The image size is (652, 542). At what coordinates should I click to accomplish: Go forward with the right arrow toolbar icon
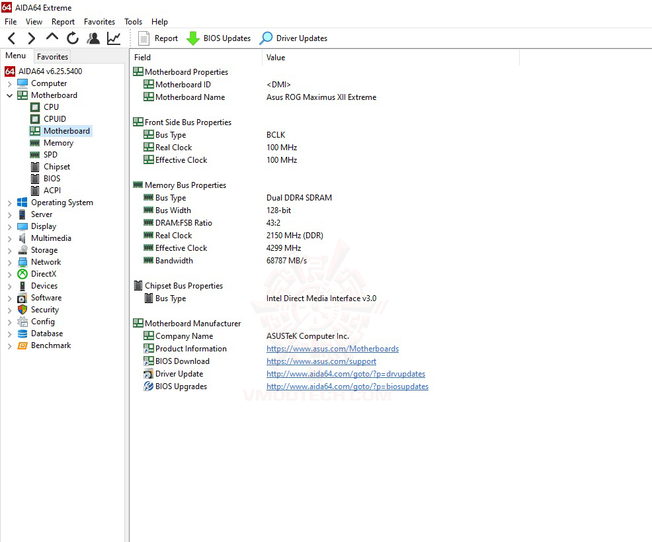(x=31, y=38)
